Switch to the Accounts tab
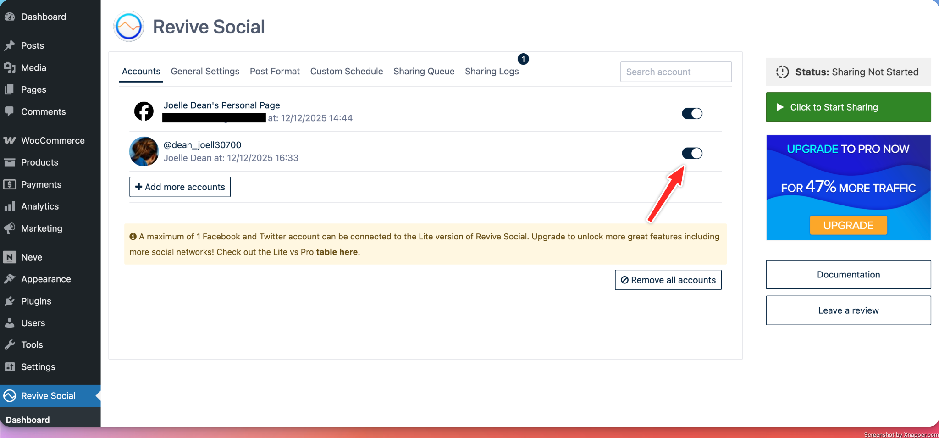 click(x=141, y=72)
